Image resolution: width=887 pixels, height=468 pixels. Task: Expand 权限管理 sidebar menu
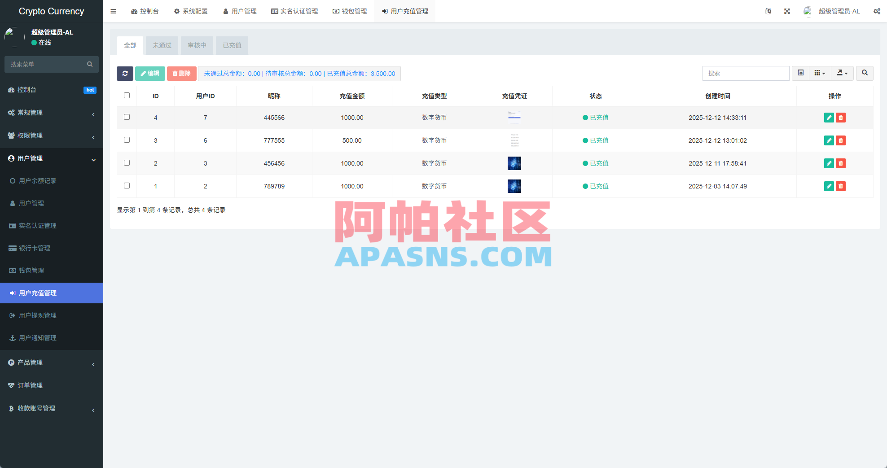(x=52, y=136)
